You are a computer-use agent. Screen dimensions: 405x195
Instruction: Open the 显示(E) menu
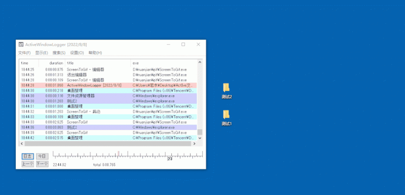coord(42,52)
